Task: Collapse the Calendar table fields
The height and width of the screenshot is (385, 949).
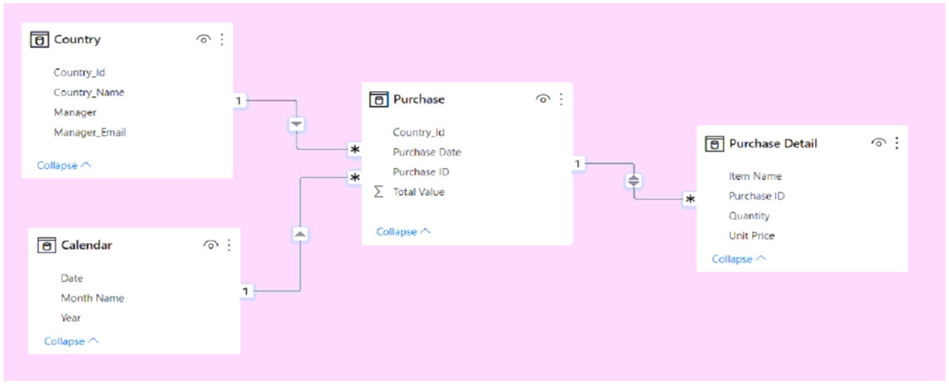Action: pyautogui.click(x=71, y=341)
